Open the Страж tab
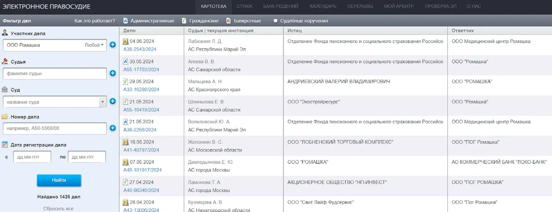 coord(244,6)
